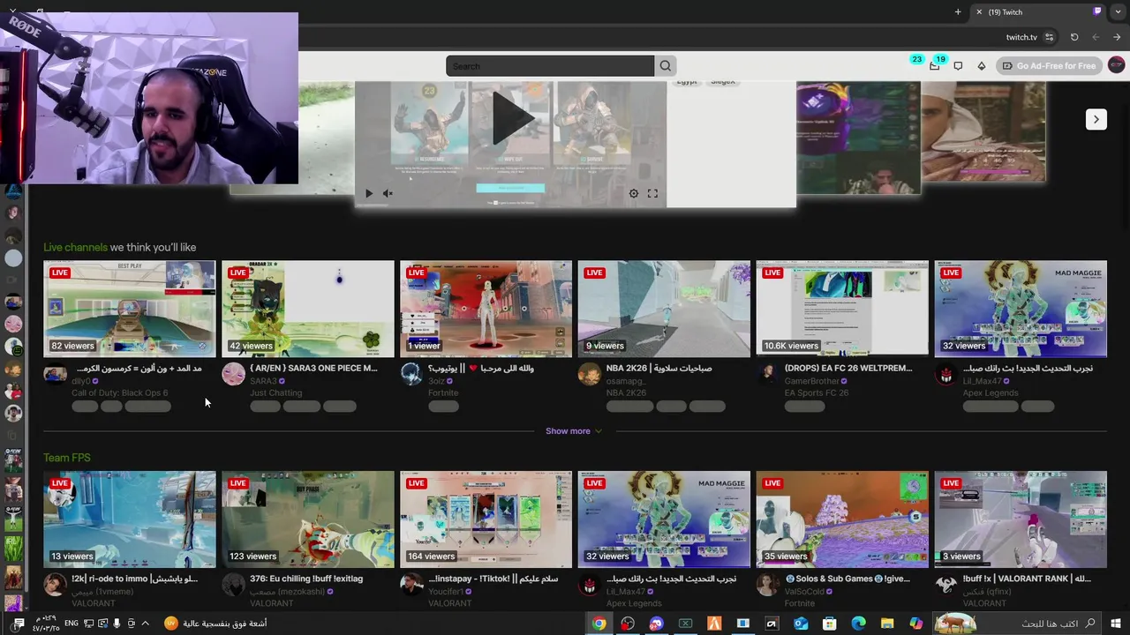Toggle fullscreen on featured player
This screenshot has width=1130, height=635.
(x=652, y=193)
